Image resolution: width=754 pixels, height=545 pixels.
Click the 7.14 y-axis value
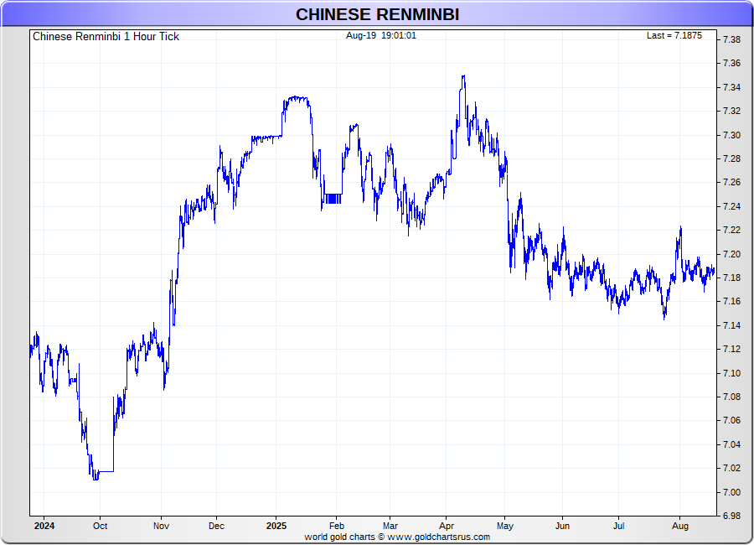click(x=732, y=325)
